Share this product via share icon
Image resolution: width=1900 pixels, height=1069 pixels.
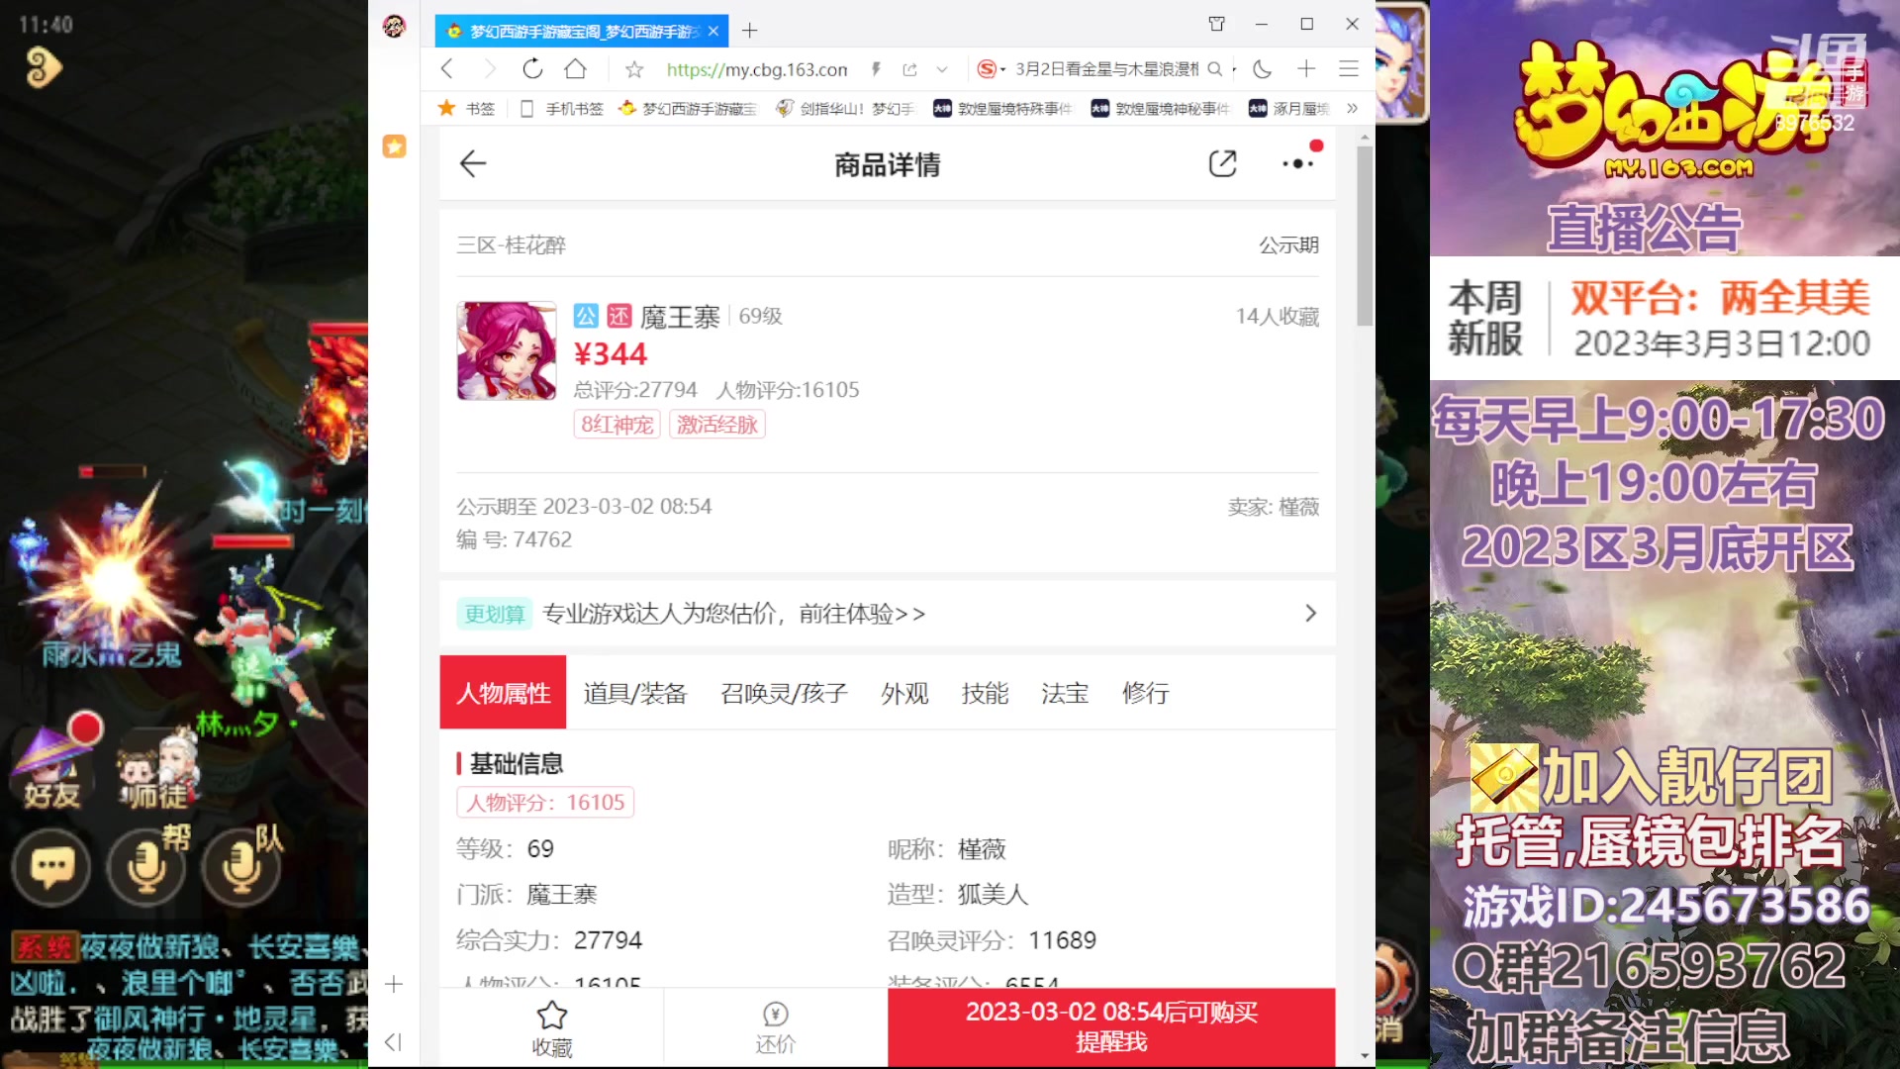(x=1223, y=164)
